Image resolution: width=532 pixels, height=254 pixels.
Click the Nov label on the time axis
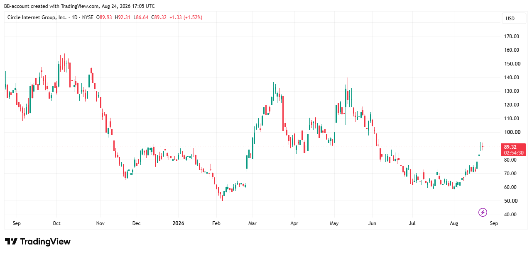pyautogui.click(x=100, y=223)
